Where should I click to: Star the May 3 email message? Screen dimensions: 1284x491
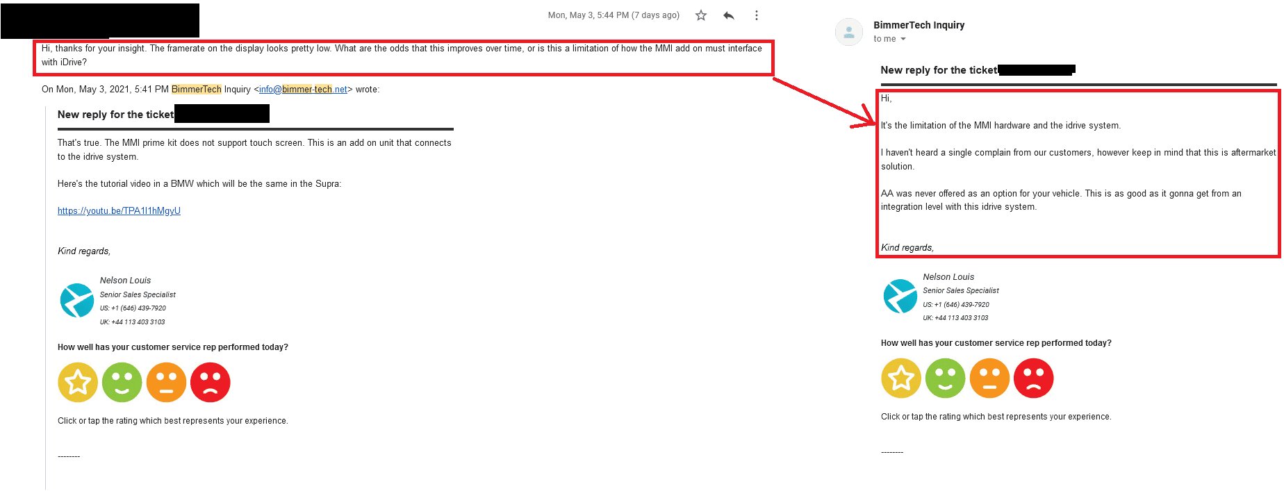701,15
